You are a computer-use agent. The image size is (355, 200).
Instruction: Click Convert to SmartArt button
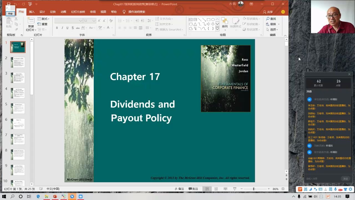click(x=169, y=29)
